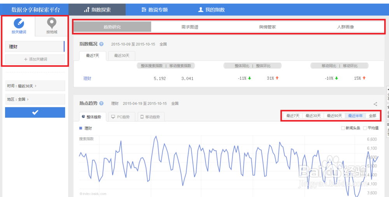Click the 15% mobile change value
This screenshot has width=389, height=197.
(x=357, y=78)
